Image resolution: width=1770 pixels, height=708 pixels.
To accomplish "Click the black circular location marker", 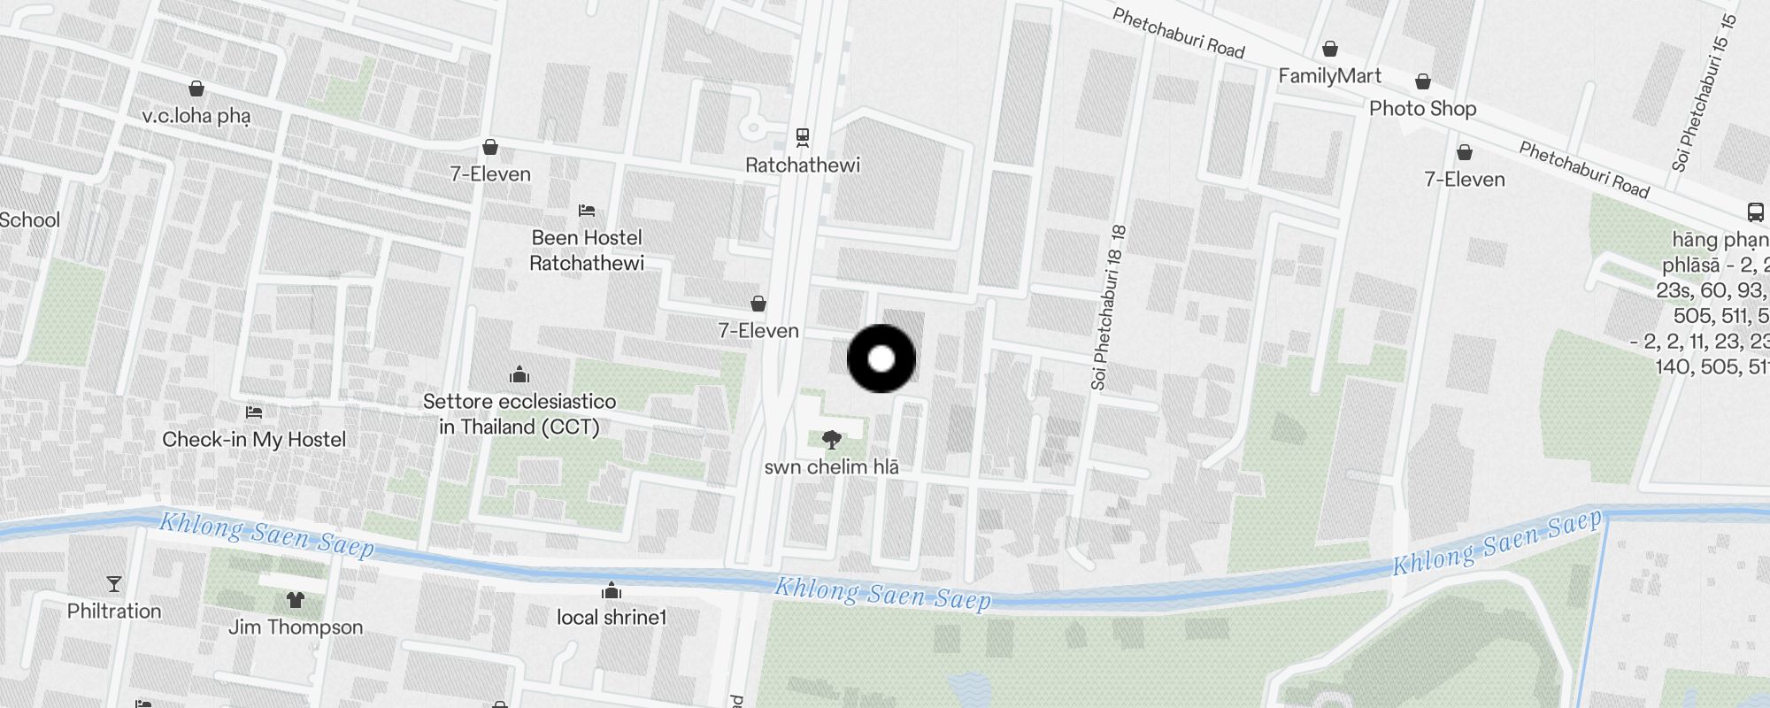I will pyautogui.click(x=881, y=358).
